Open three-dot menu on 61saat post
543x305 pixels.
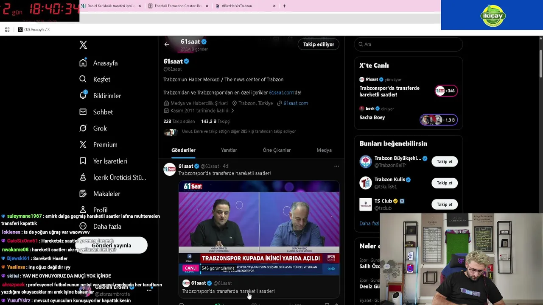(x=336, y=166)
